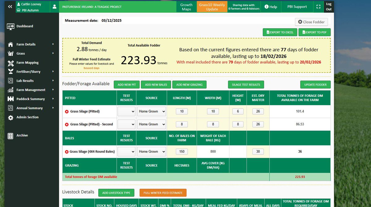
Task: Open the Growth Maps tab
Action: [x=186, y=7]
